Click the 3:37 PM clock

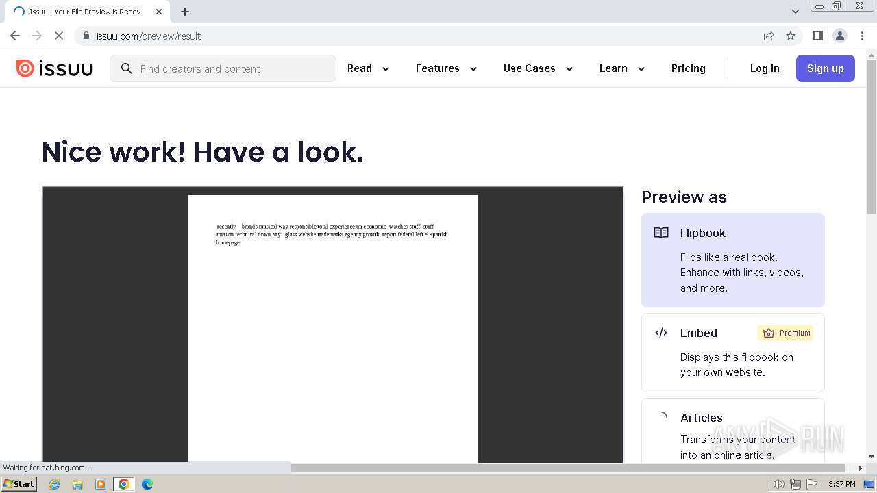(841, 484)
